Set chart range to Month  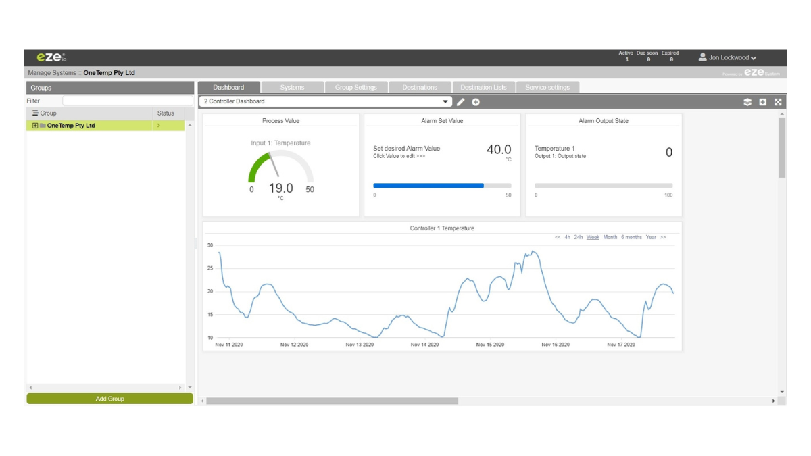click(610, 237)
